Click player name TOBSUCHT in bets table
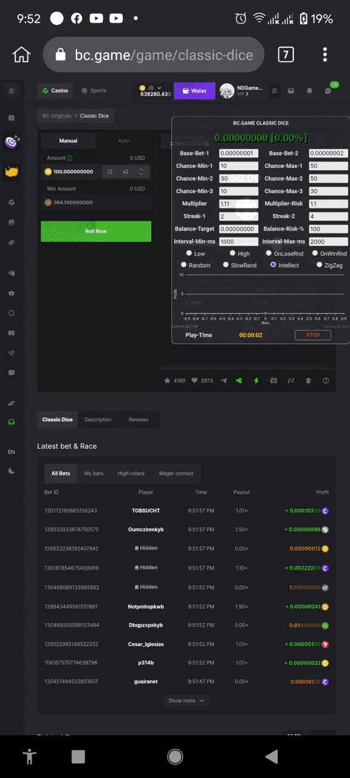 coord(146,511)
